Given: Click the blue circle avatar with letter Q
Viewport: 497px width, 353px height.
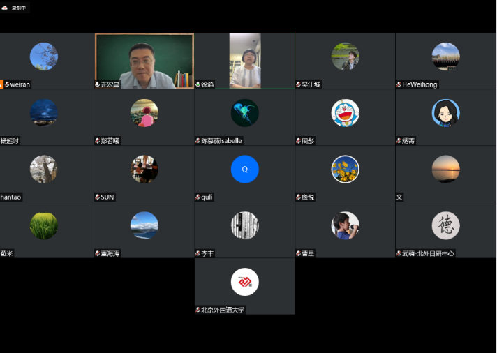Looking at the screenshot, I should (244, 170).
